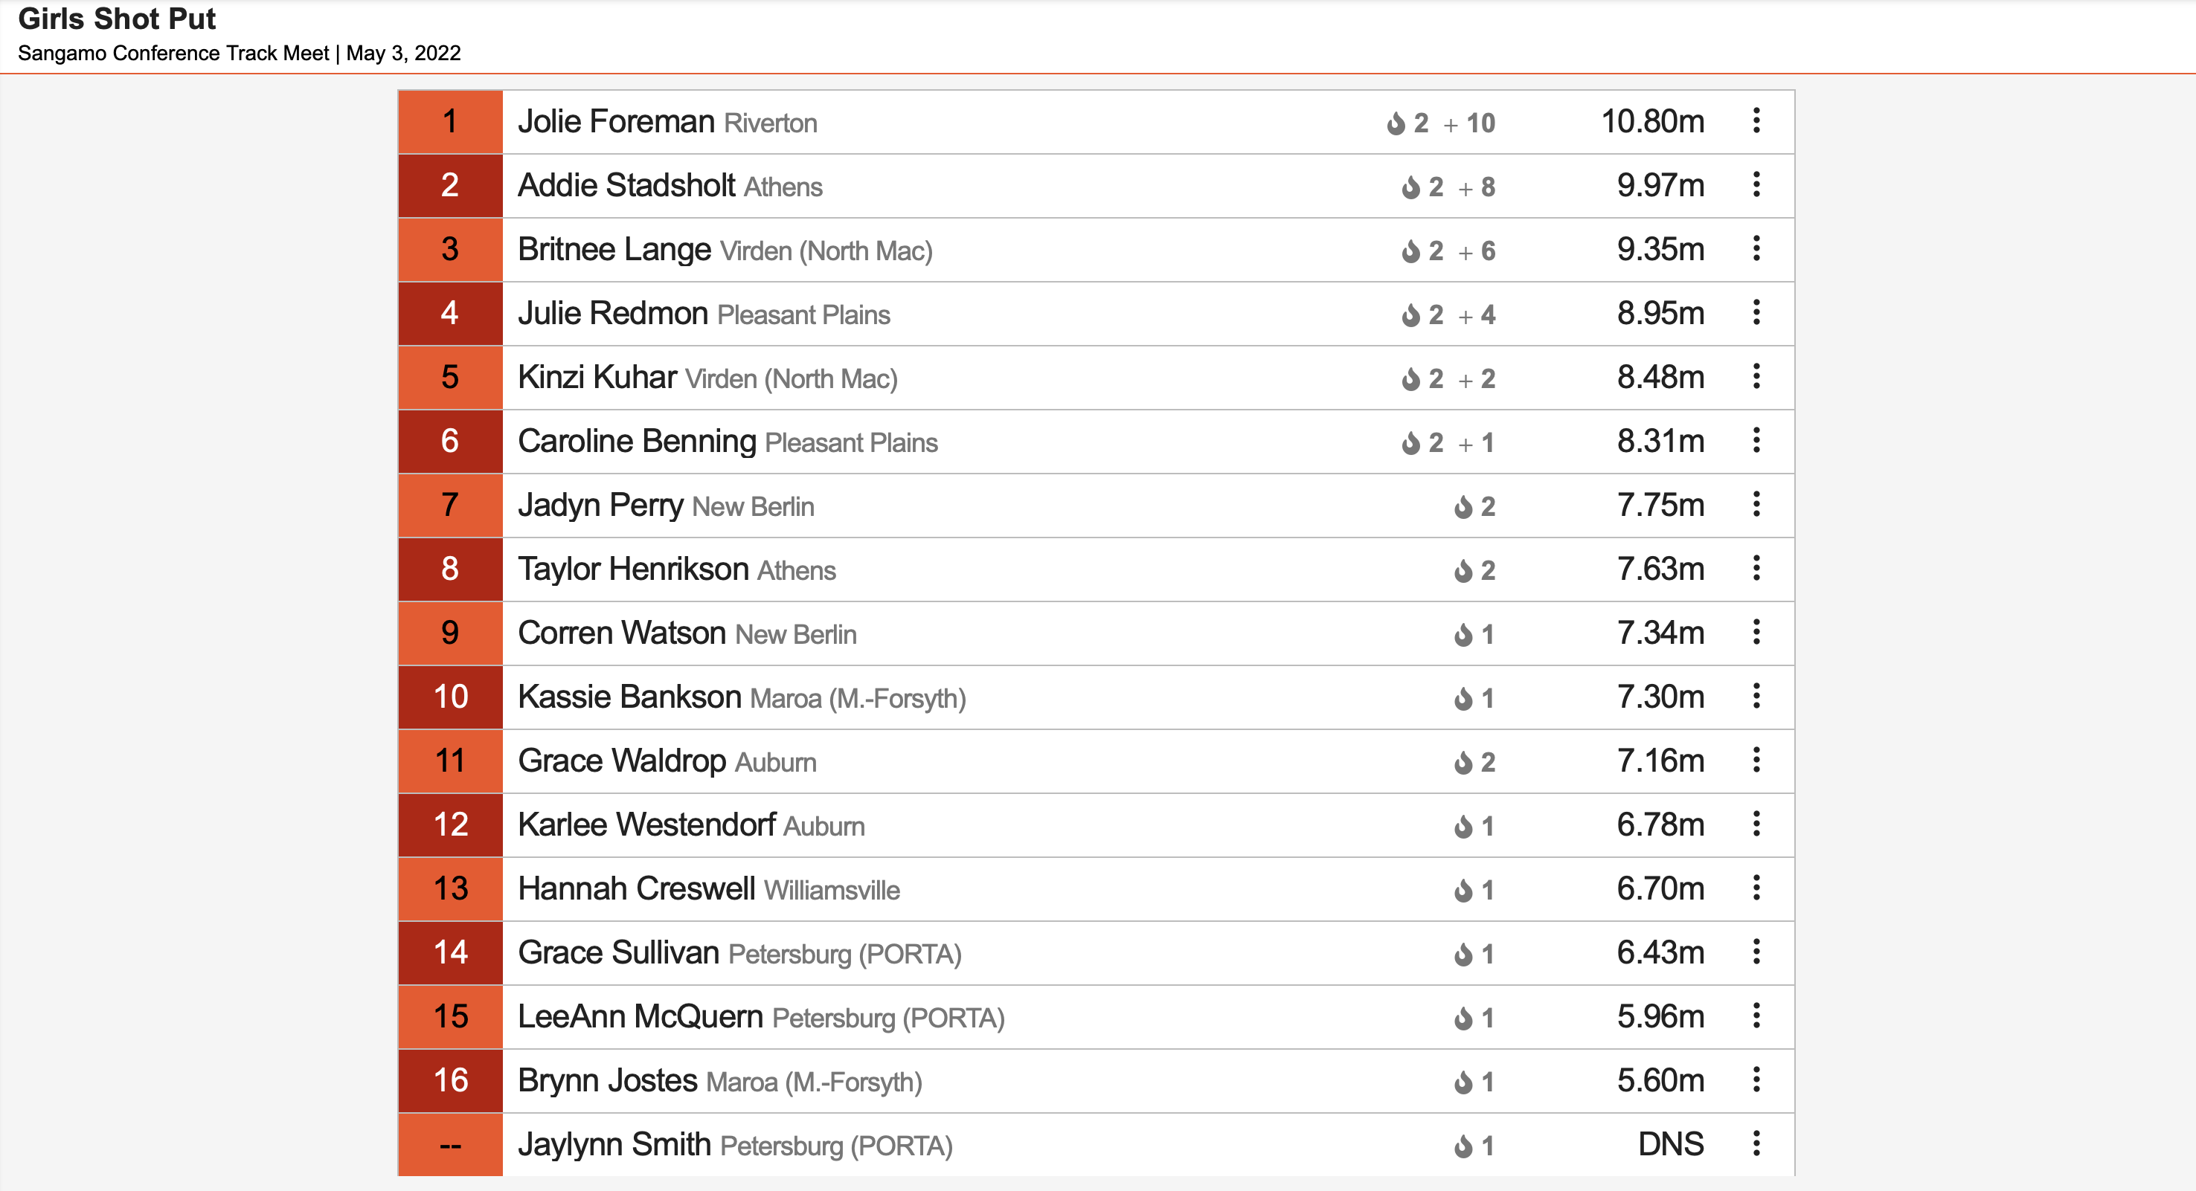Select Kassie Bankson's athlete name

pyautogui.click(x=630, y=697)
